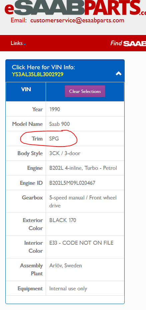
Task: Click the eSAABPARTS logo
Action: click(x=75, y=8)
